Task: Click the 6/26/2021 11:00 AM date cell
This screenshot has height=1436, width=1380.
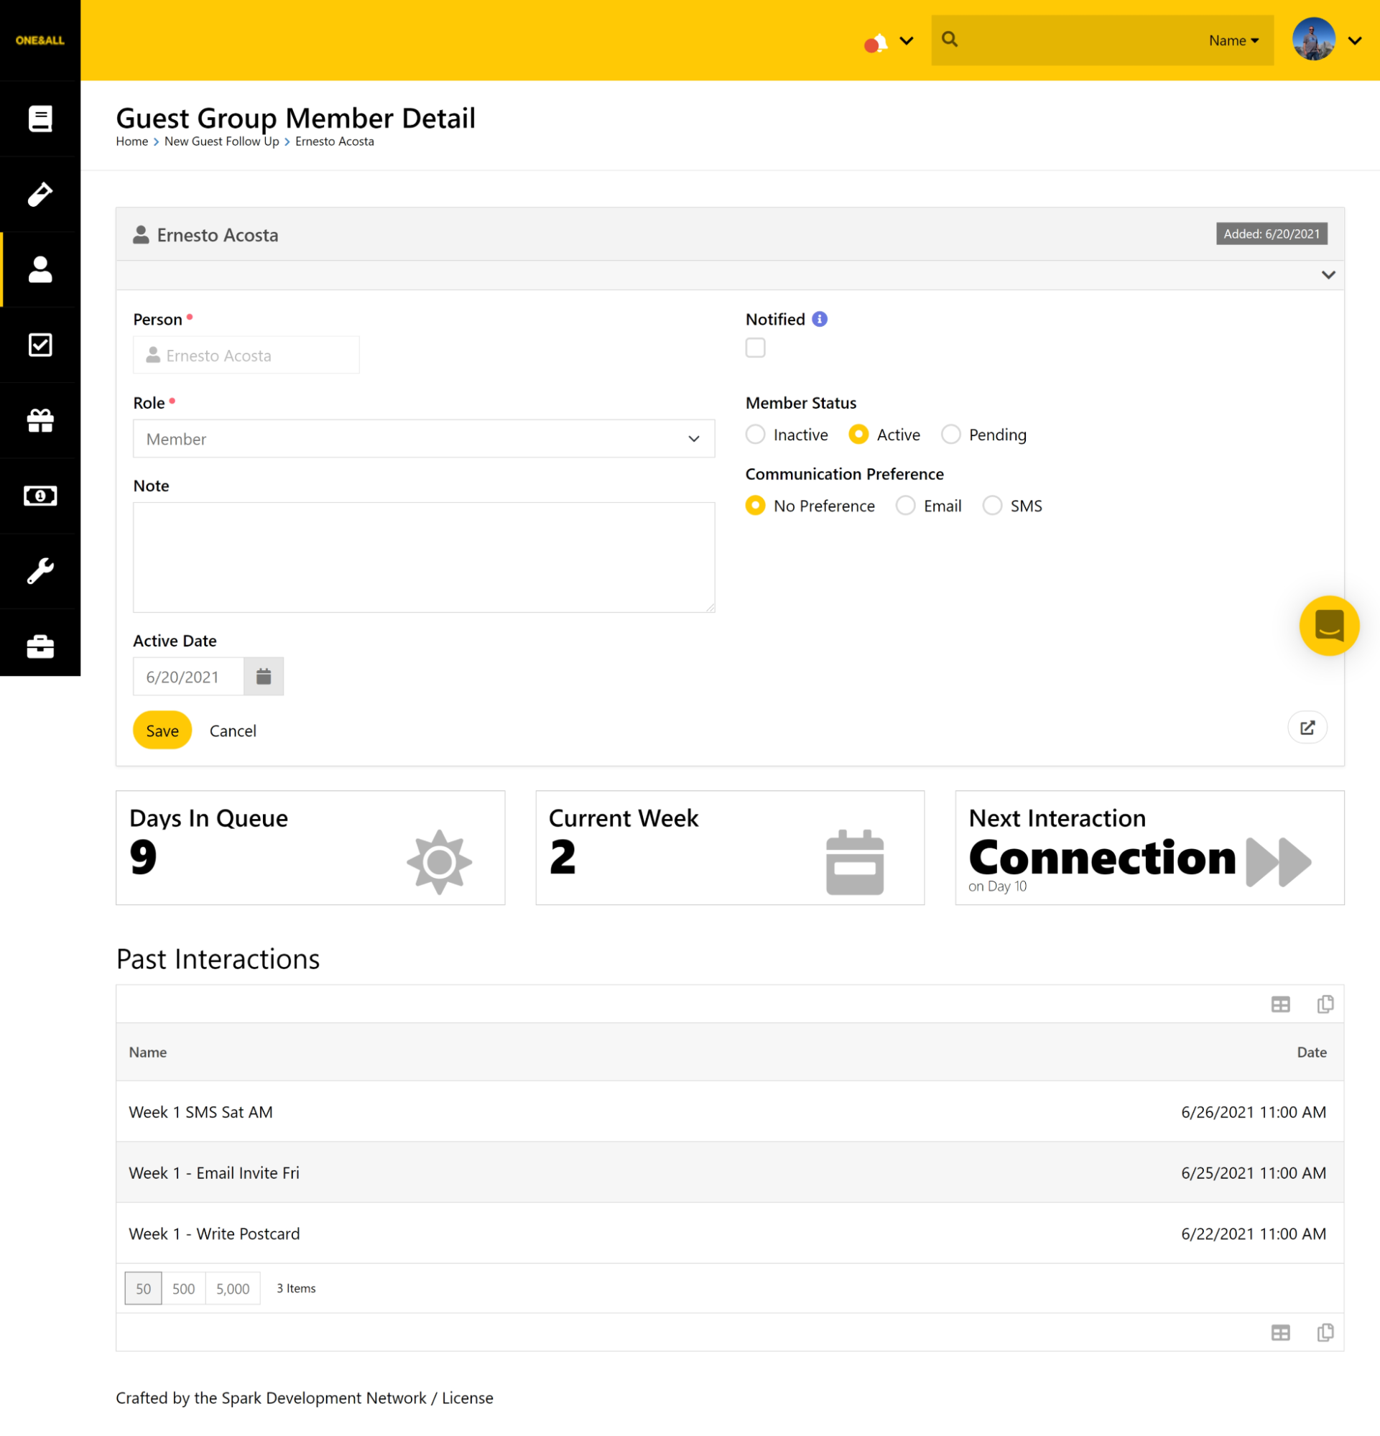Action: click(1254, 1112)
